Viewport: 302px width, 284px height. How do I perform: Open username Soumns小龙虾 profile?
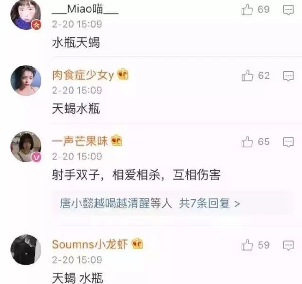coord(90,244)
